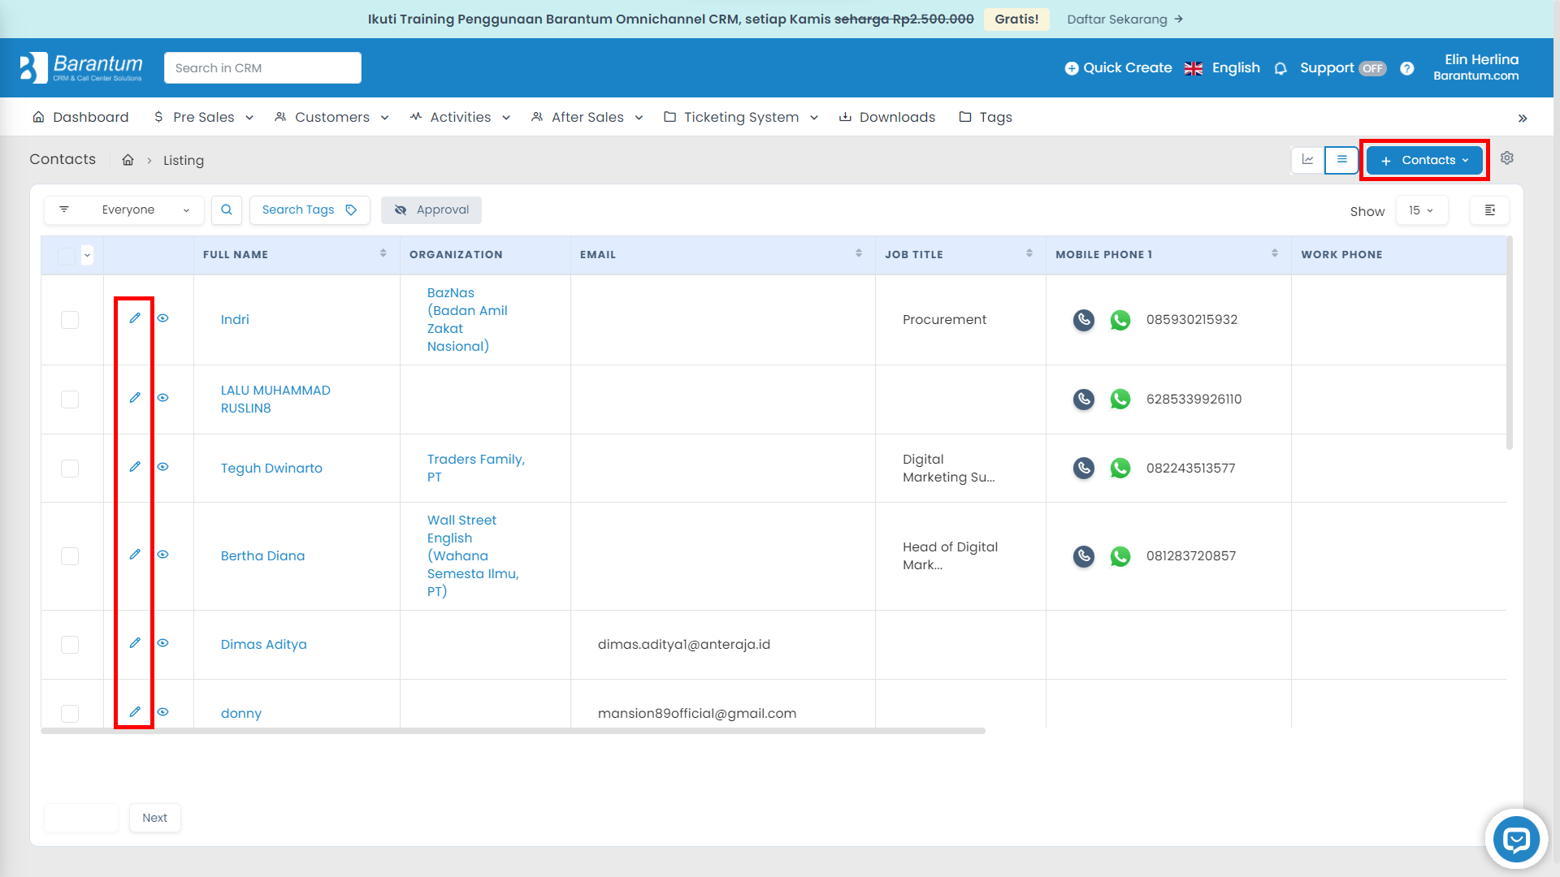Screen dimensions: 1560x877
Task: Open WhatsApp for 082243513577
Action: pos(1120,469)
